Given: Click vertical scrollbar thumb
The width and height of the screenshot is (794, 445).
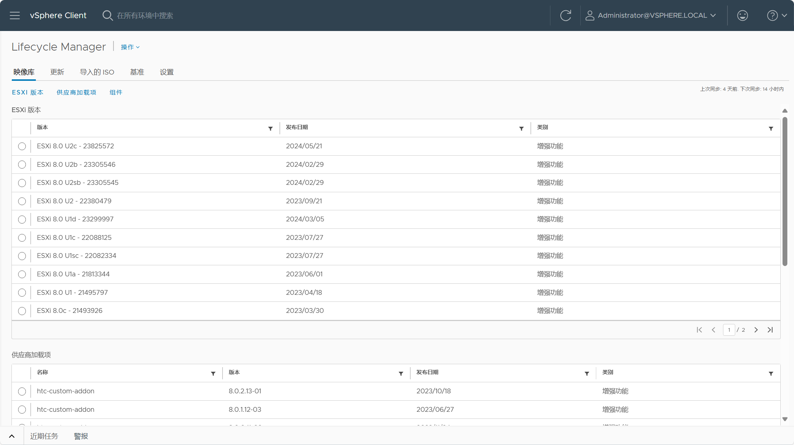Looking at the screenshot, I should (785, 192).
